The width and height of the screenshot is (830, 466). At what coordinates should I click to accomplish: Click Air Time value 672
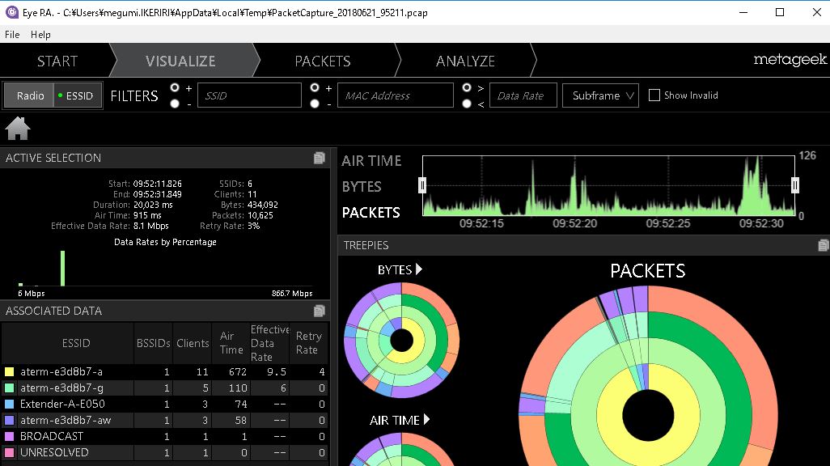point(238,371)
